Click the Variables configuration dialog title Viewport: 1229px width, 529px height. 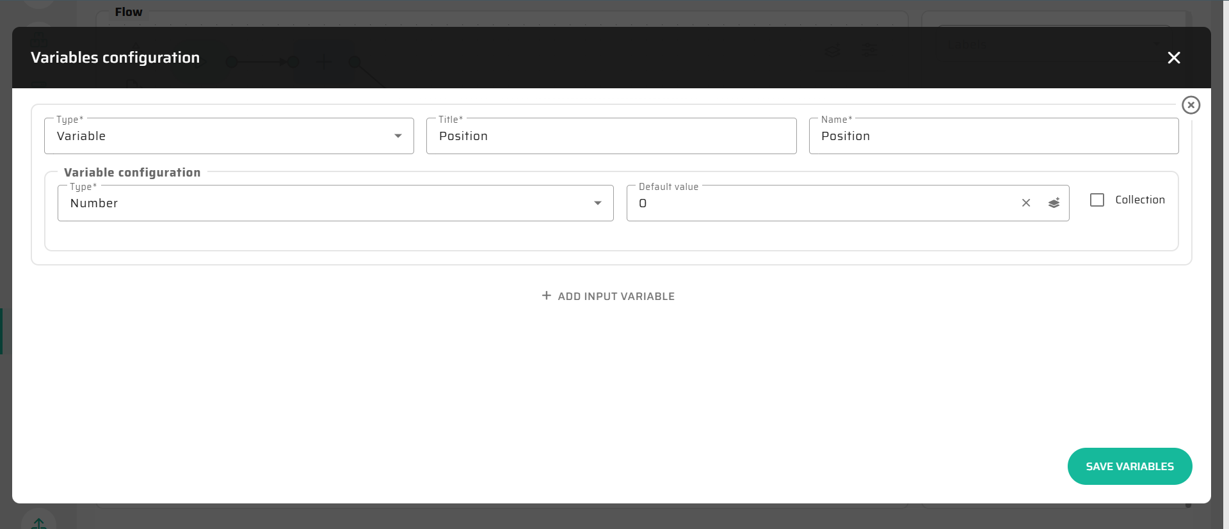[x=115, y=58]
